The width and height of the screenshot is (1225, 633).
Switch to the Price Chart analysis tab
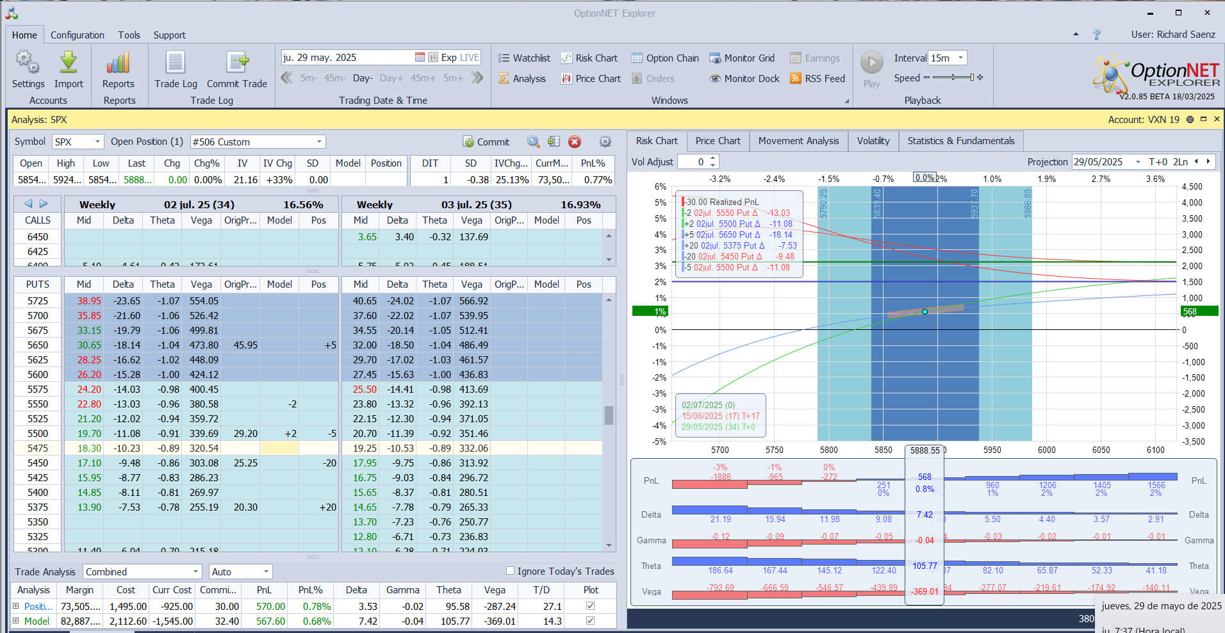(718, 141)
